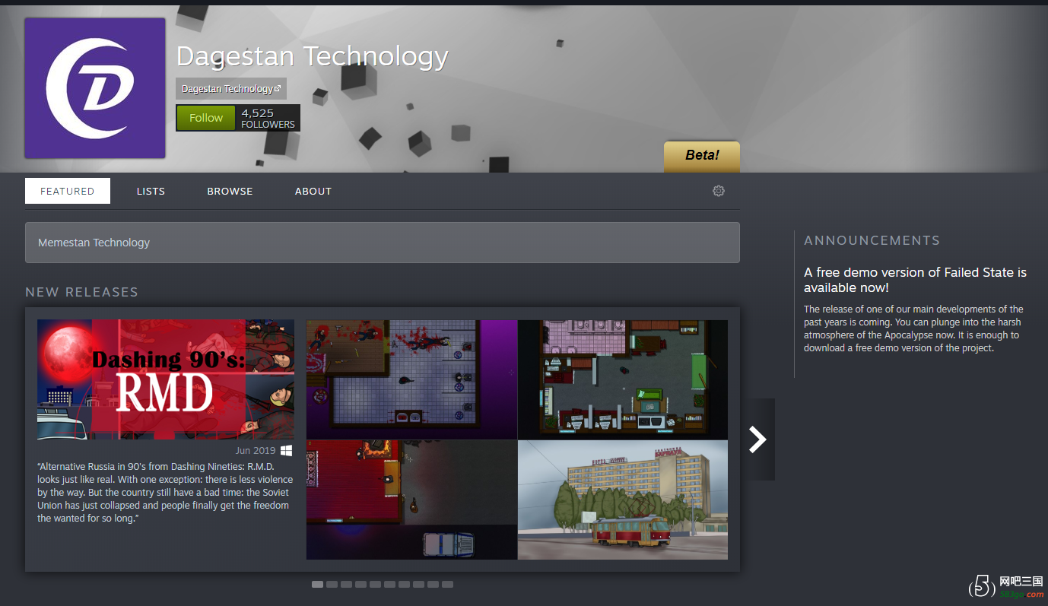Click the Windows platform icon beside Jun 2019
Image resolution: width=1048 pixels, height=606 pixels.
coord(287,451)
